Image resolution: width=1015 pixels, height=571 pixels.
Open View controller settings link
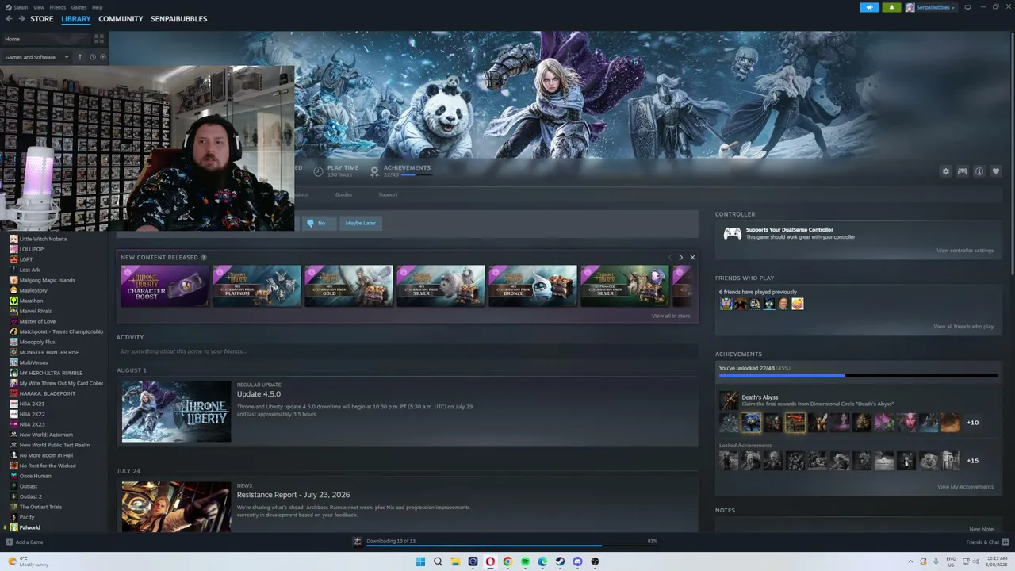(x=965, y=251)
